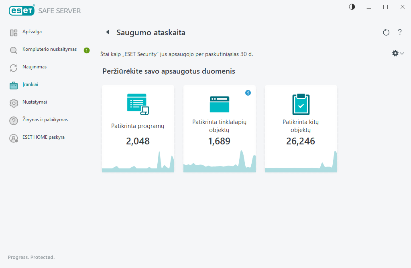Click the blue info icon on tinklalapių card

click(248, 93)
